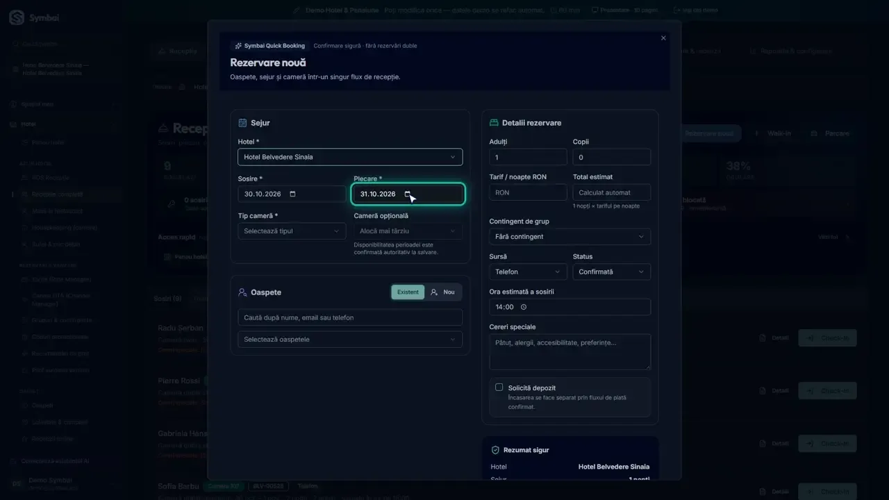Viewport: 889px width, 500px height.
Task: Expand the Selectează oaspetele dropdown
Action: (x=350, y=340)
